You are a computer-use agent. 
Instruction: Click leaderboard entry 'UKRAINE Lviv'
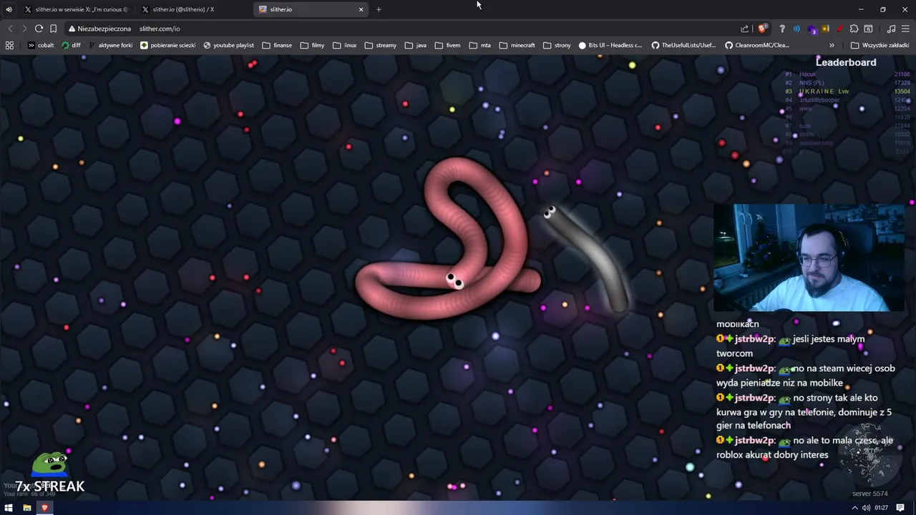[x=847, y=92]
